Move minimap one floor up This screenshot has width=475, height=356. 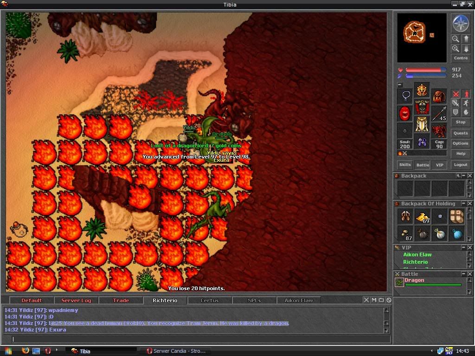[466, 39]
